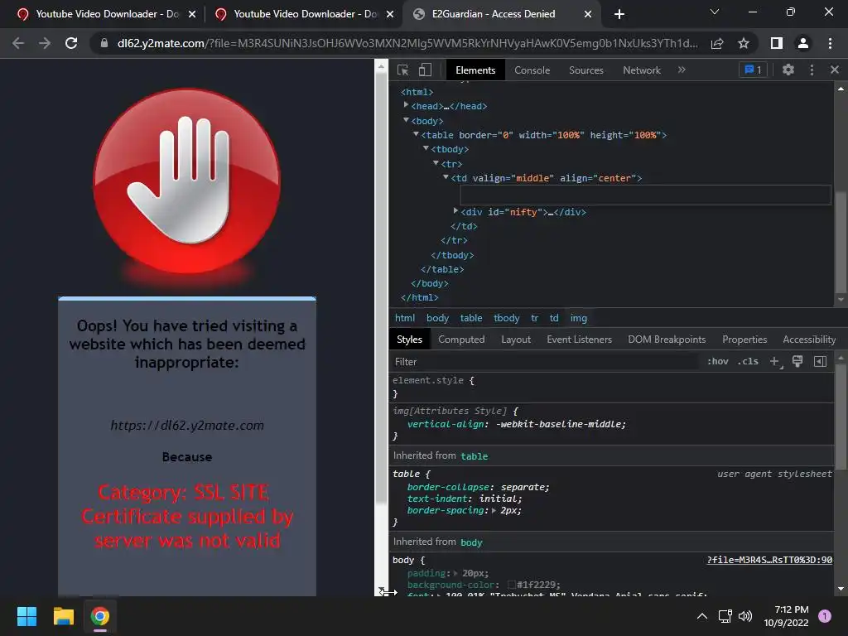848x636 pixels.
Task: Open DevTools settings gear
Action: [x=788, y=70]
